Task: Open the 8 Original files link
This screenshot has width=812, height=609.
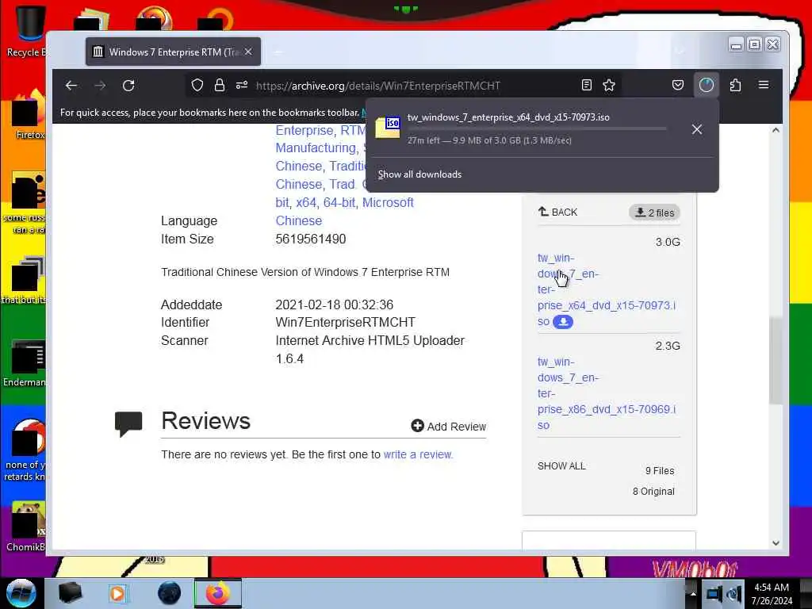Action: pos(653,492)
